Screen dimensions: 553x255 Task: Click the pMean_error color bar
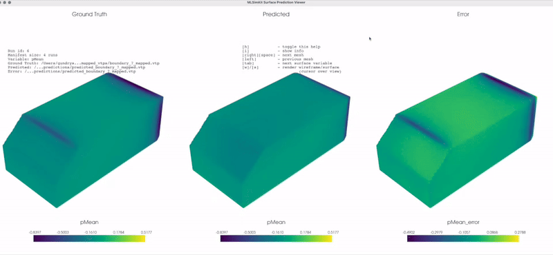[x=463, y=238]
